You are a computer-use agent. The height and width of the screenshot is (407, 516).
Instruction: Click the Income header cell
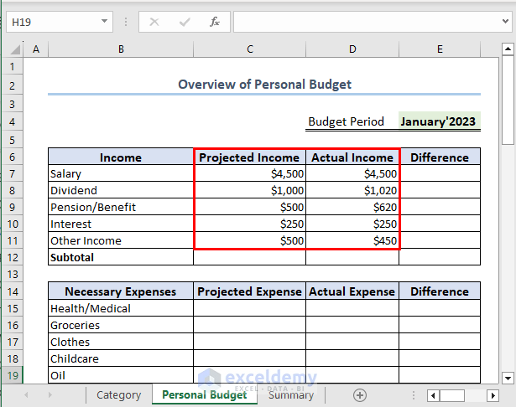tap(121, 157)
